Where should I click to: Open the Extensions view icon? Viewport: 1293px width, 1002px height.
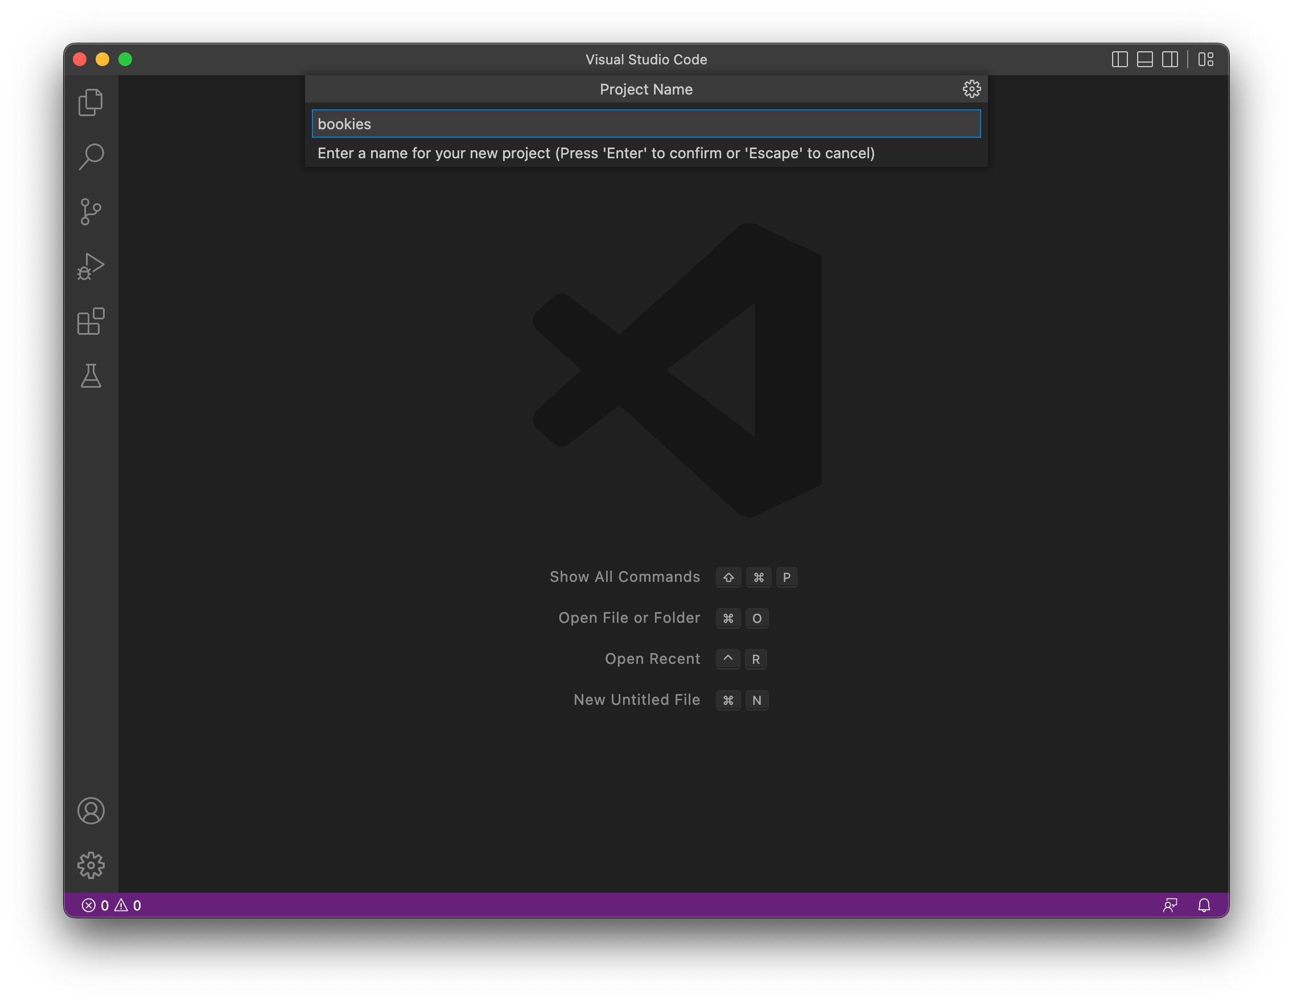tap(90, 322)
